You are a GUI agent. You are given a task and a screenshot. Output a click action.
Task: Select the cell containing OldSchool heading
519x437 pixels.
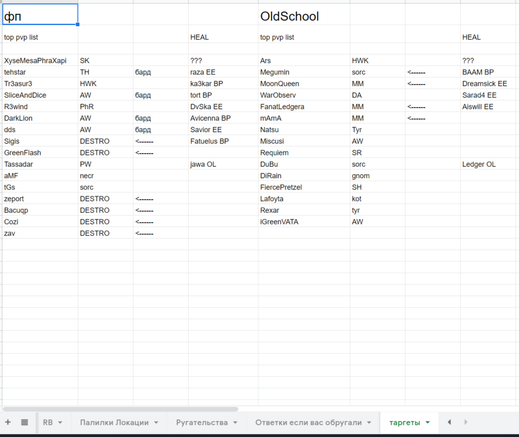click(290, 17)
